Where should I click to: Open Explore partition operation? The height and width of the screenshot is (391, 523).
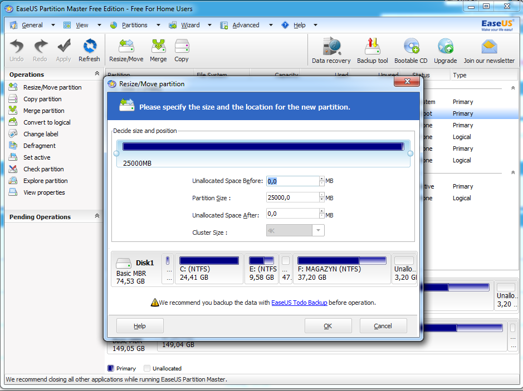[x=45, y=181]
